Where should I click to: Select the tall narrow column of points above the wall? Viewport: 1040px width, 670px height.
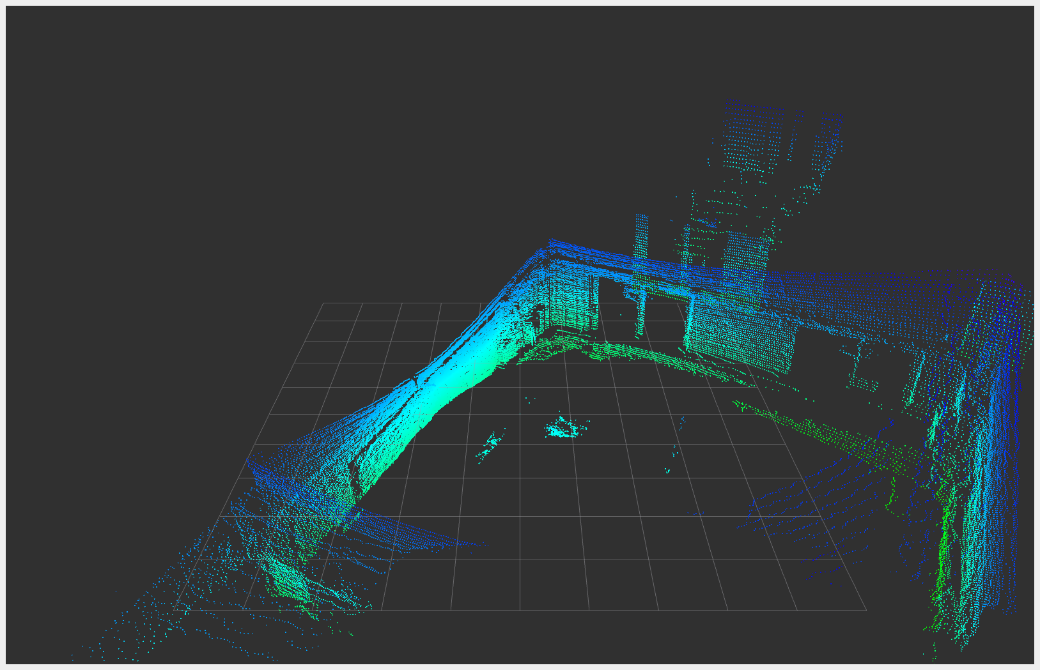[x=641, y=275]
